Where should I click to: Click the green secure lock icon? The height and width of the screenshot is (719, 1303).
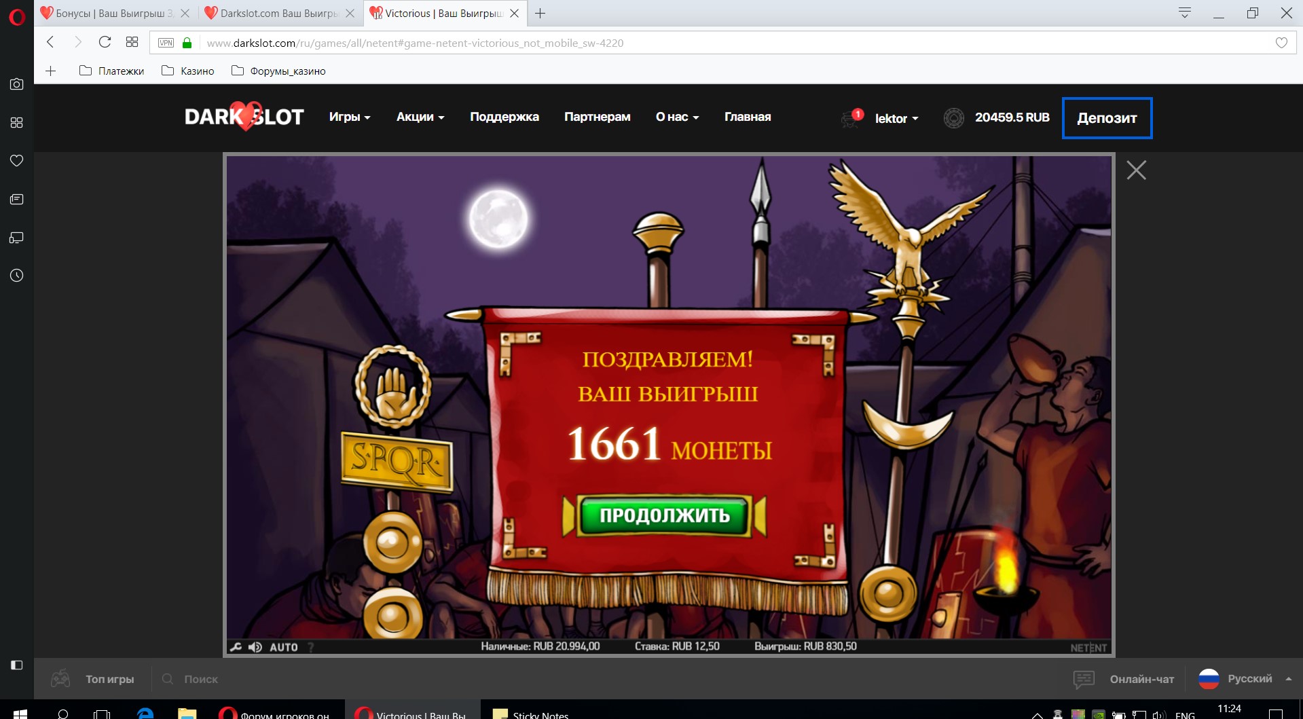pyautogui.click(x=187, y=43)
